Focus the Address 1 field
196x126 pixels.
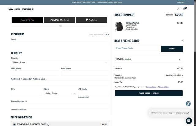60,83
